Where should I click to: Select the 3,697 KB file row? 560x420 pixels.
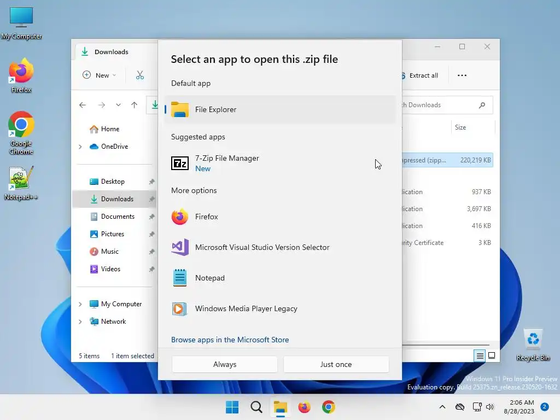pos(447,208)
